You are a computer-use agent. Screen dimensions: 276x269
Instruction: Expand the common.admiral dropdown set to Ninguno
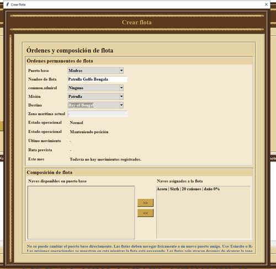(x=95, y=88)
